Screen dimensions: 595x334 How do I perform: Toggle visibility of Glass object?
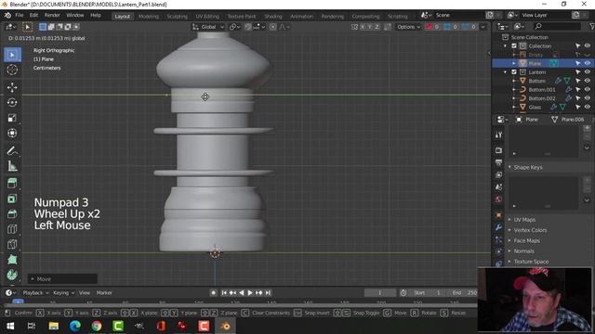point(588,107)
